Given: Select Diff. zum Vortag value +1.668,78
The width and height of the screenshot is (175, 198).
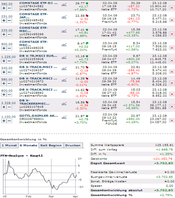Looking at the screenshot, I should click(x=164, y=149).
